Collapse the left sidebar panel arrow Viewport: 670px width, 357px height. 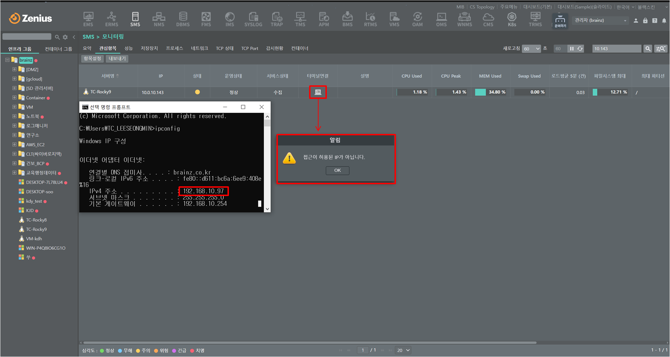pyautogui.click(x=74, y=37)
